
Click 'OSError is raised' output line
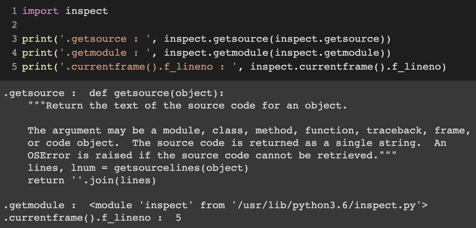pos(212,155)
